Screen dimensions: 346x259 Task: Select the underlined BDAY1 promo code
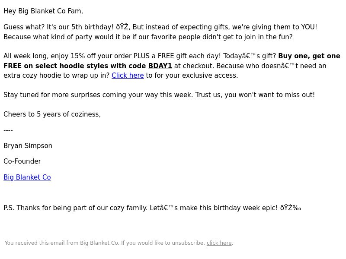pos(160,66)
